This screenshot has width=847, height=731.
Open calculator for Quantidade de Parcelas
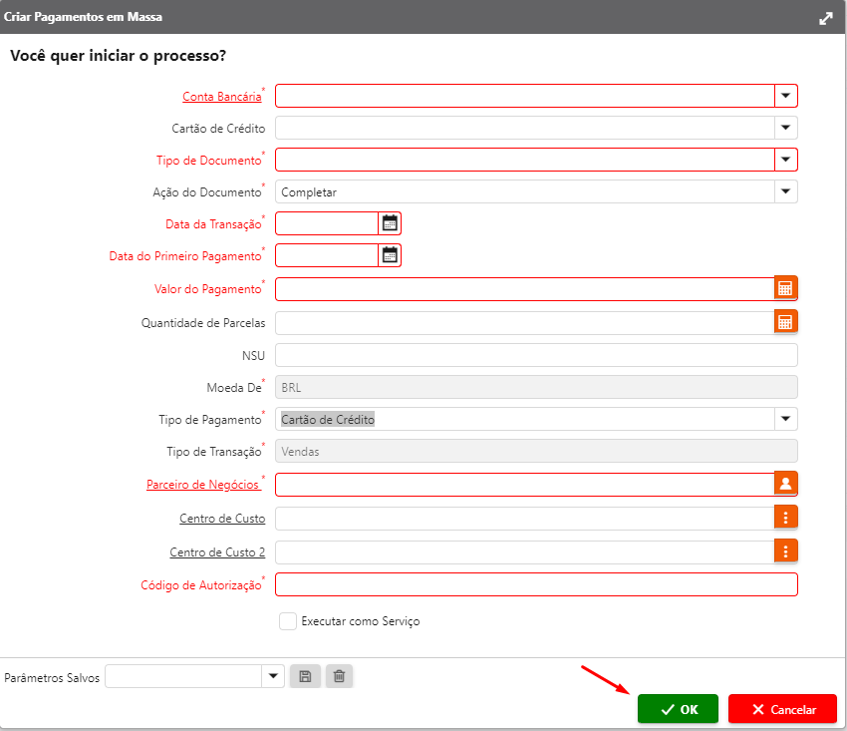point(785,322)
